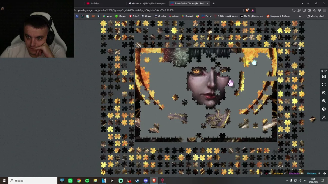Open the Windows Start menu
Viewport: 328px width, 184px height.
[x=4, y=181]
